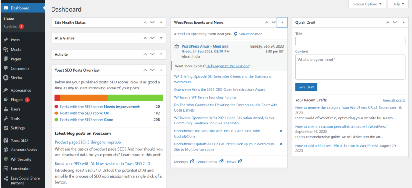Image resolution: width=412 pixels, height=188 pixels.
Task: Click the red Updates count badge
Action: coord(21,27)
